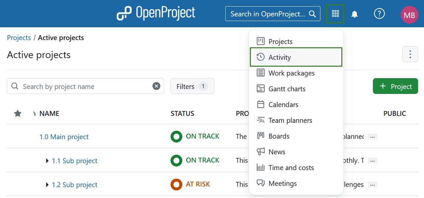
Task: Open the Filters panel
Action: pos(192,86)
